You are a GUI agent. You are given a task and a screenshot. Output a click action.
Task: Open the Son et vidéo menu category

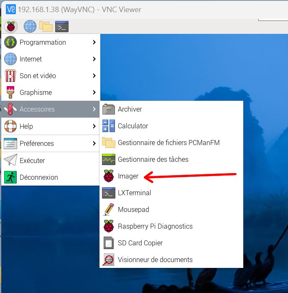pos(51,76)
